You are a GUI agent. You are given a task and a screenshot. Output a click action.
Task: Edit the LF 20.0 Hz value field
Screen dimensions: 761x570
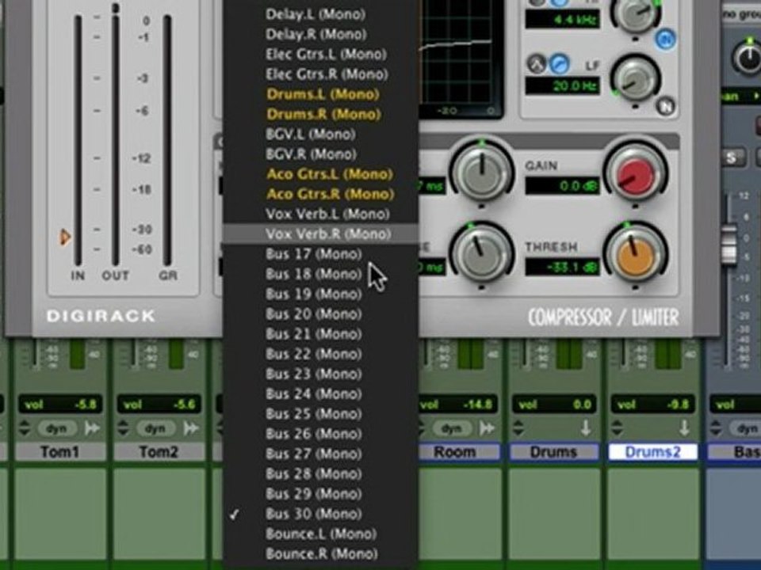point(563,86)
